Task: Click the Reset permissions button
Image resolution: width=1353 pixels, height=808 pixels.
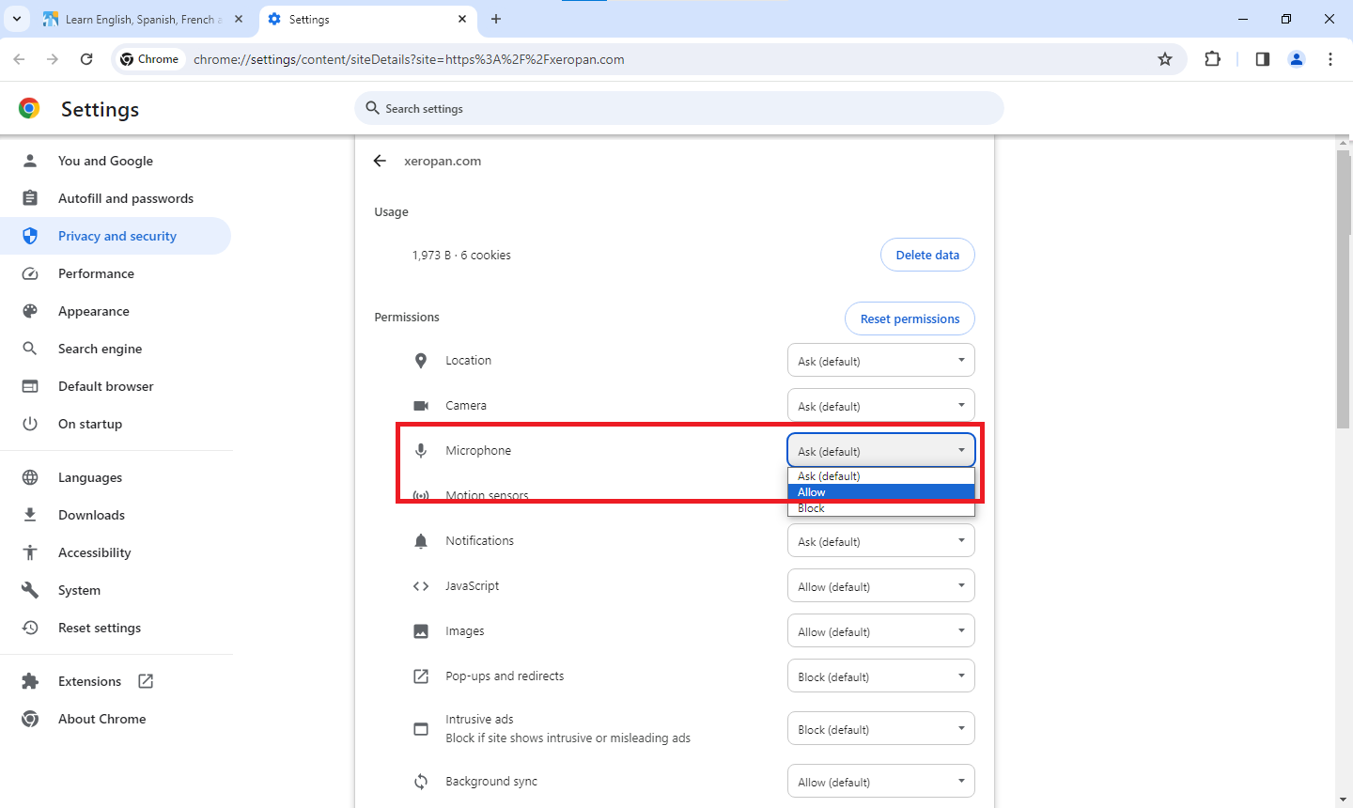Action: coord(910,319)
